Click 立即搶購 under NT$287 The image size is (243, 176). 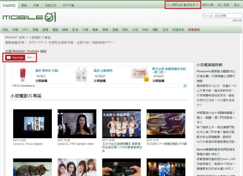[100, 81]
